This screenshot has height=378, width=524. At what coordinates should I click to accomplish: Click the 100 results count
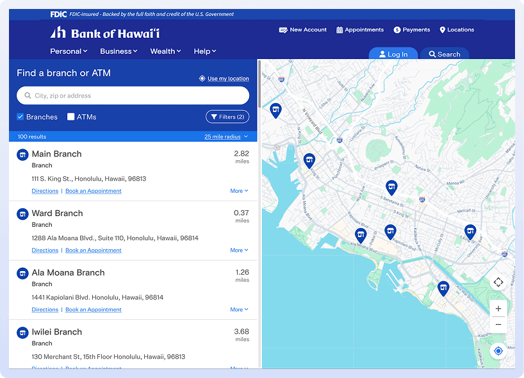pyautogui.click(x=32, y=136)
